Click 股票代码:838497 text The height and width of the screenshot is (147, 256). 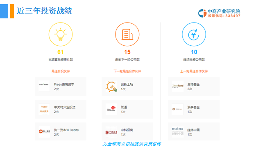[x=224, y=16]
